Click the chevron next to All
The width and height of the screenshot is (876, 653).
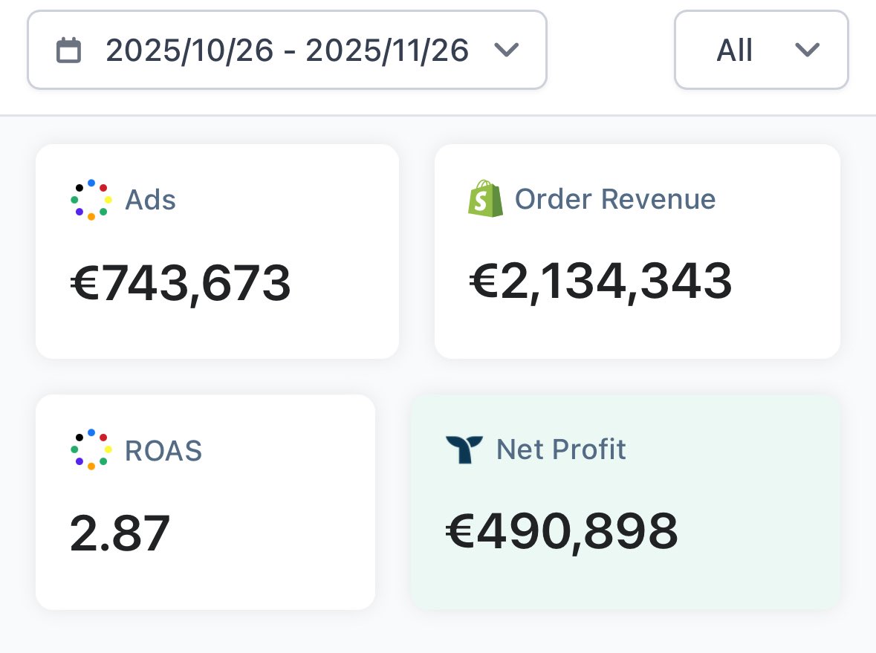point(808,51)
